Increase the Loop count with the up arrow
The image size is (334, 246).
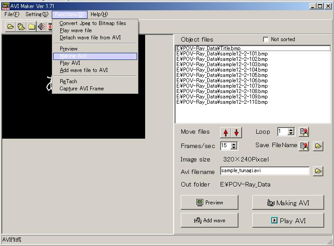coord(291,130)
